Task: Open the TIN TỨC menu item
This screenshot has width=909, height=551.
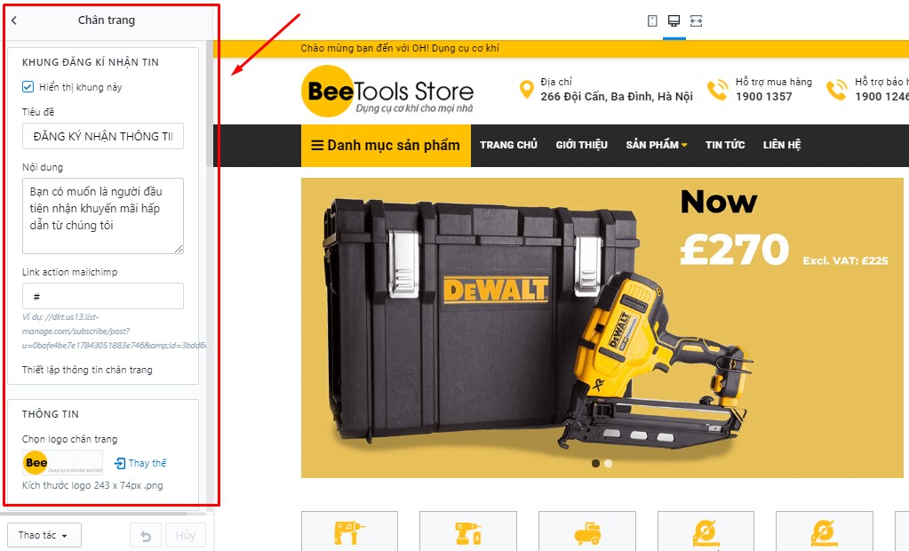Action: point(725,145)
